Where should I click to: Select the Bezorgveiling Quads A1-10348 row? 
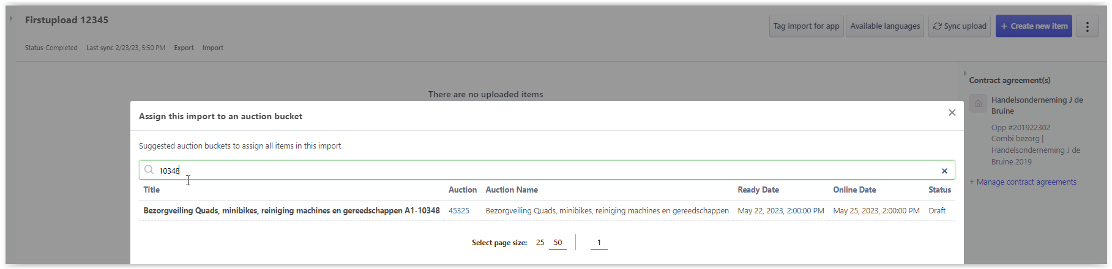coord(291,211)
